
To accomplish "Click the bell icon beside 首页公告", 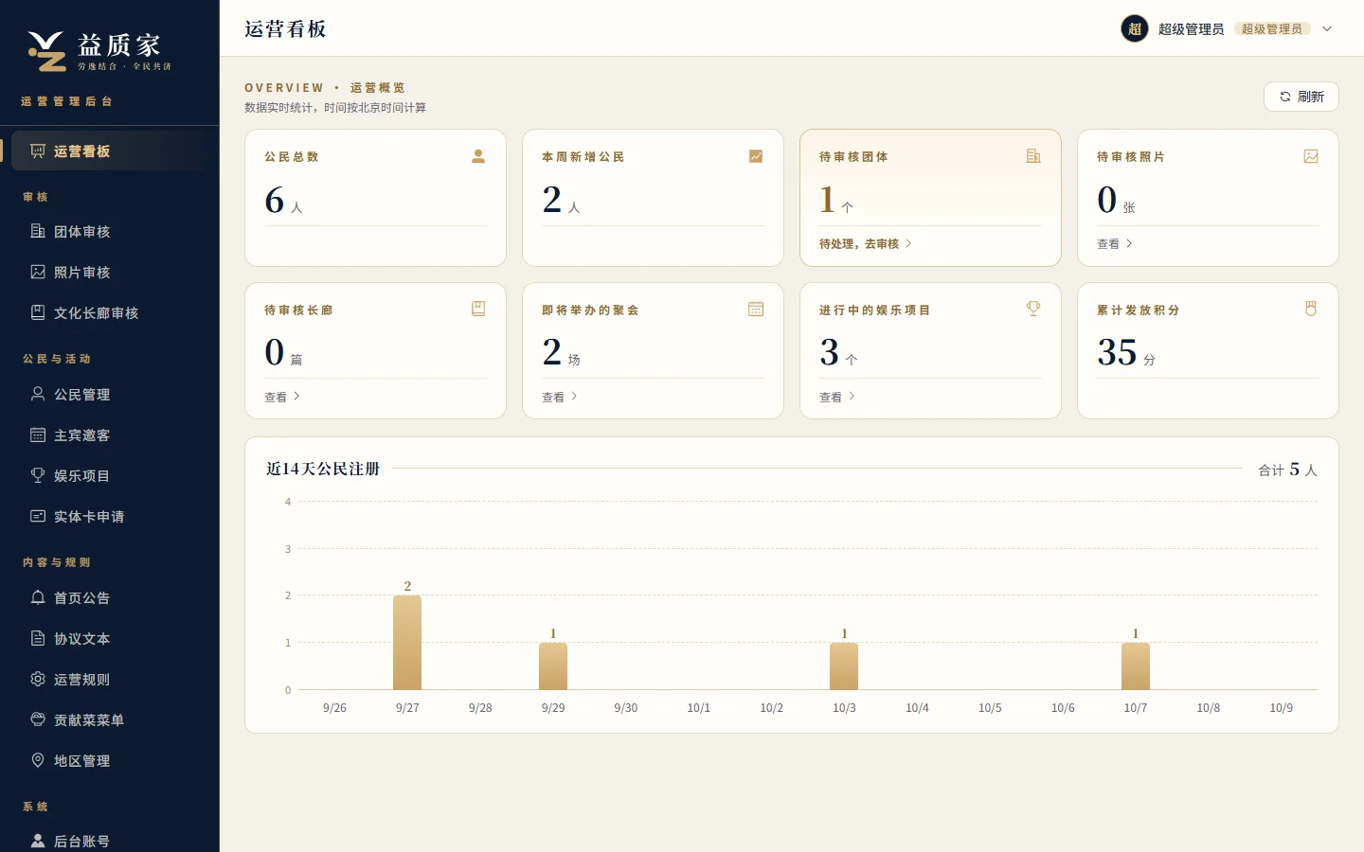I will pyautogui.click(x=38, y=597).
